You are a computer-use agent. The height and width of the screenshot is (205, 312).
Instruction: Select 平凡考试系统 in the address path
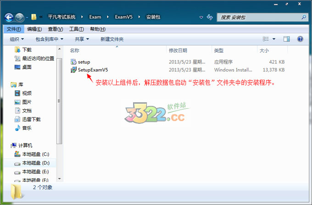(61, 17)
